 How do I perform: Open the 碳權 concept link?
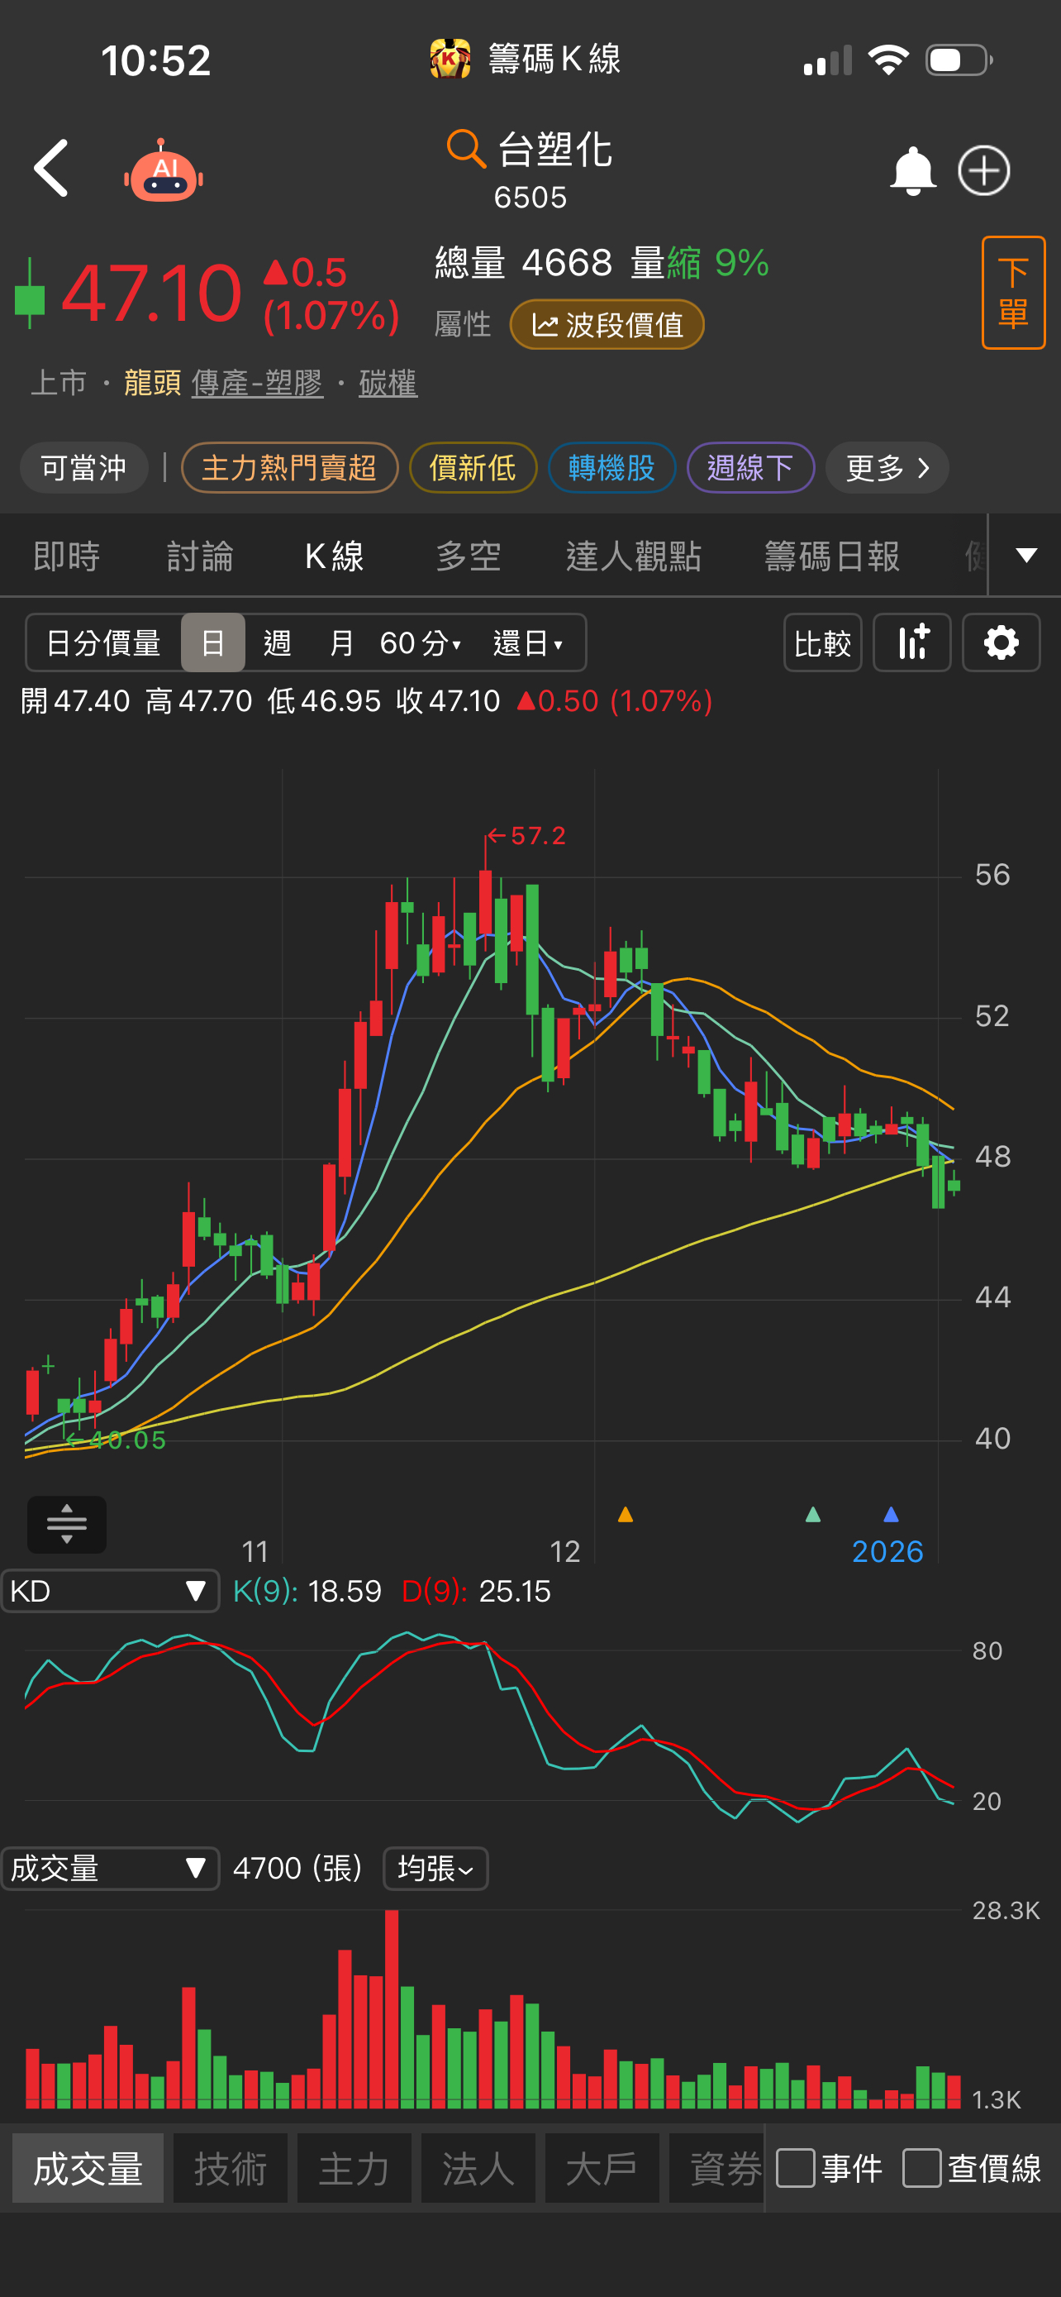coord(388,383)
